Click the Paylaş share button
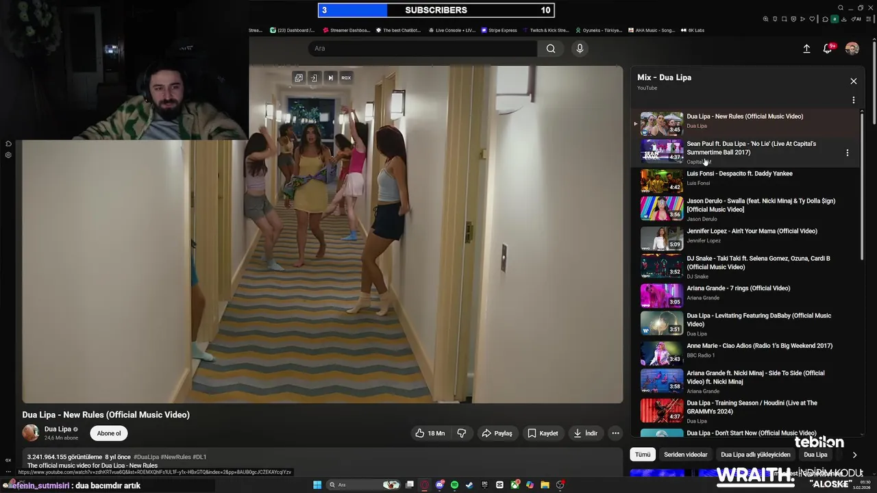The width and height of the screenshot is (877, 493). coord(497,433)
